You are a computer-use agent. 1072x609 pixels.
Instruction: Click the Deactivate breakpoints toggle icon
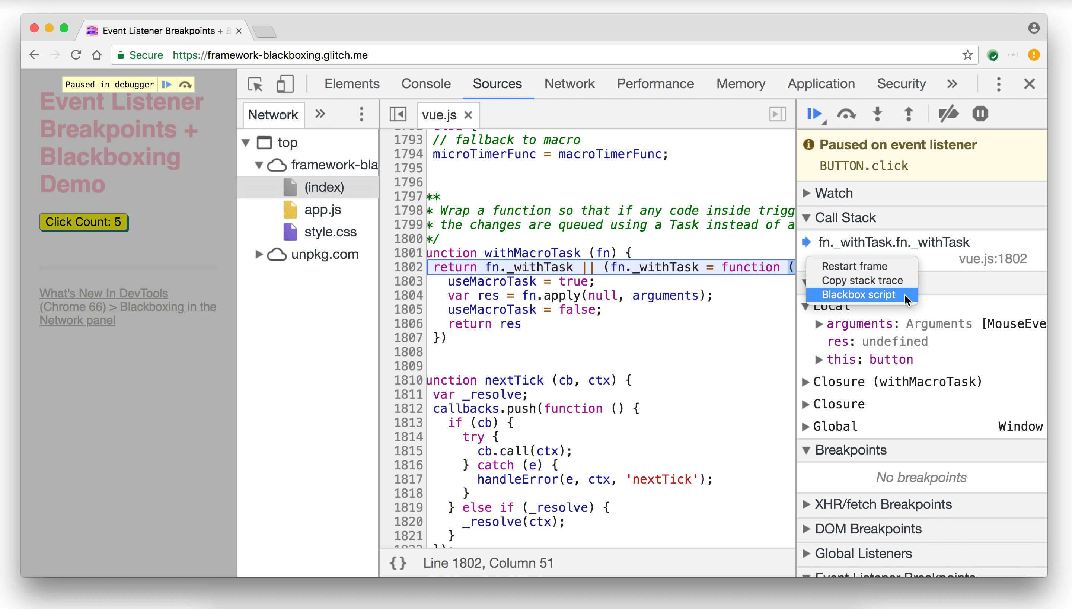[x=948, y=114]
